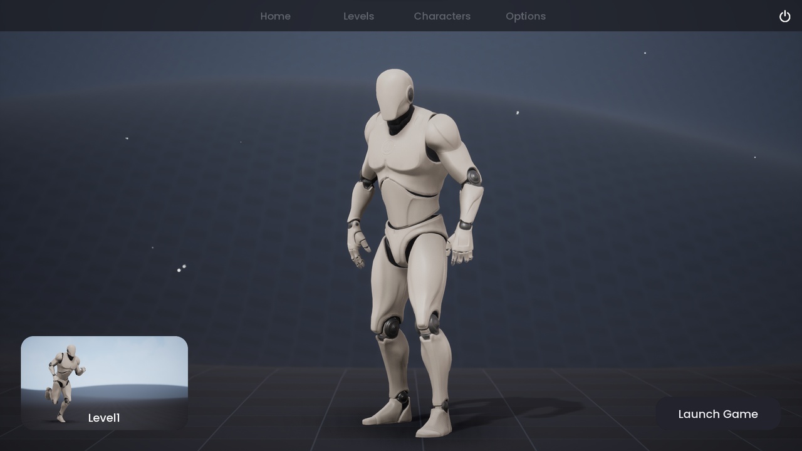Switch to the Levels tab
This screenshot has width=802, height=451.
pyautogui.click(x=359, y=16)
